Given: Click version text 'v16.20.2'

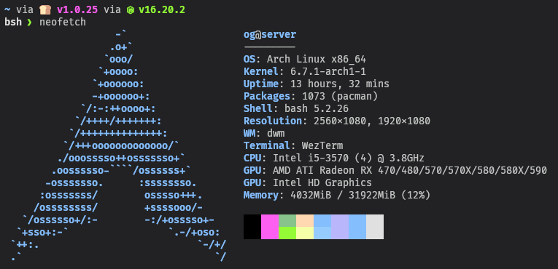Looking at the screenshot, I should click(x=162, y=10).
